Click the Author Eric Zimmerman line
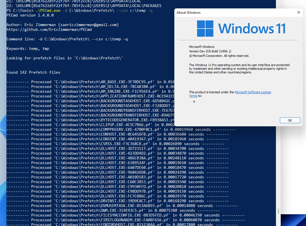 (62, 25)
